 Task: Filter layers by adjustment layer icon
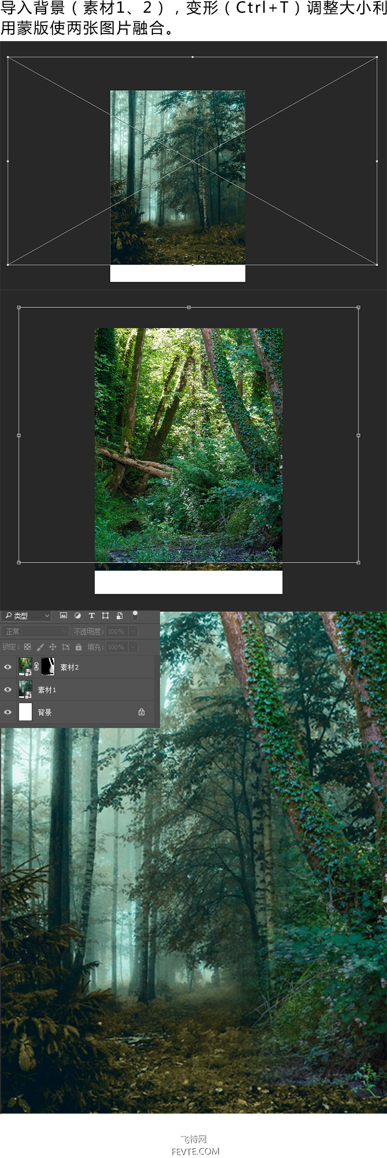(x=77, y=616)
